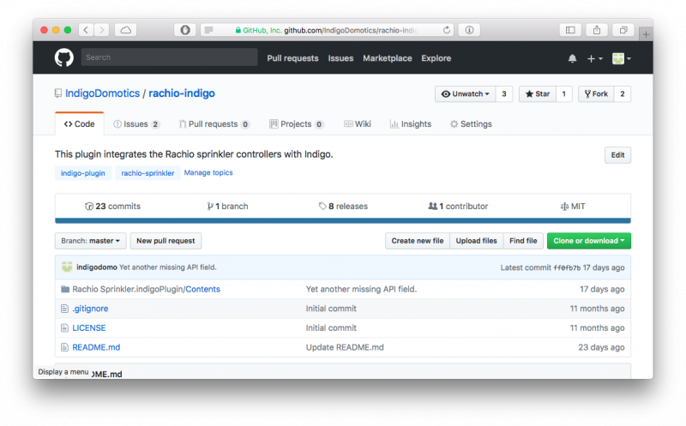This screenshot has height=426, width=686.
Task: Click the blue language bar
Action: tap(343, 221)
